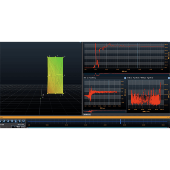Click the teal scrollbar under the timeline
170x170 pixels.
tap(98, 127)
